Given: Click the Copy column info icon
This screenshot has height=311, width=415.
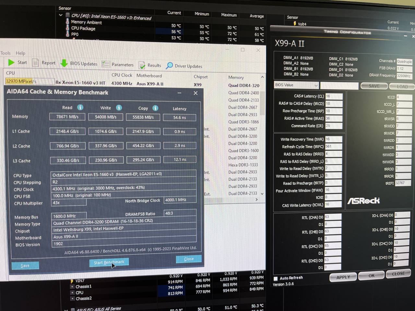Looking at the screenshot, I should [x=155, y=108].
